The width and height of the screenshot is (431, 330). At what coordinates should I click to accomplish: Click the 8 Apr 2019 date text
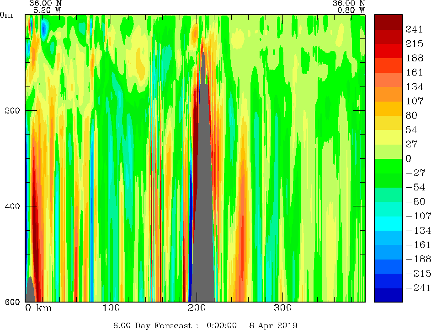(273, 325)
